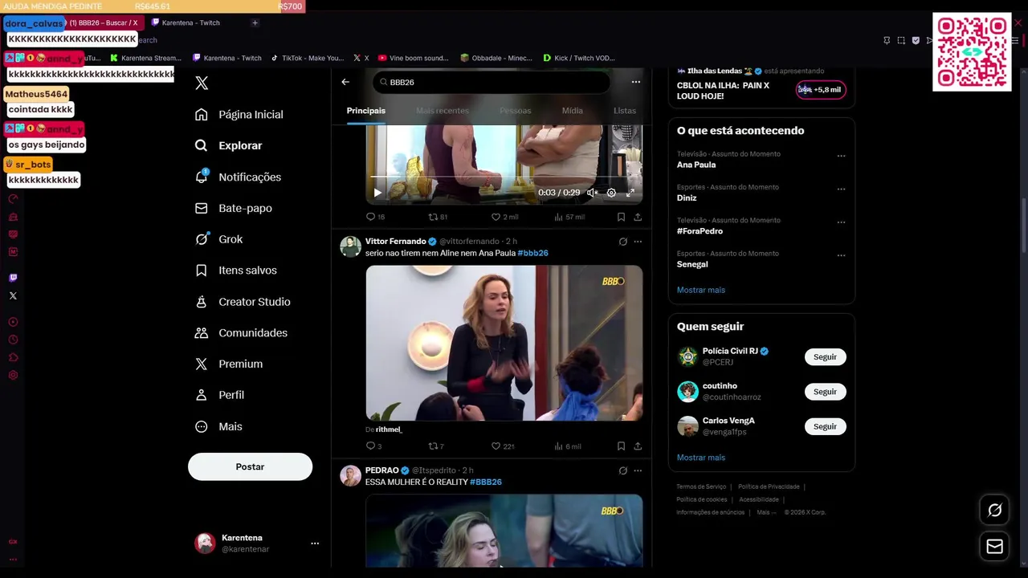This screenshot has height=578, width=1028.
Task: Bookmark the video post with 57 mil views
Action: coord(621,217)
